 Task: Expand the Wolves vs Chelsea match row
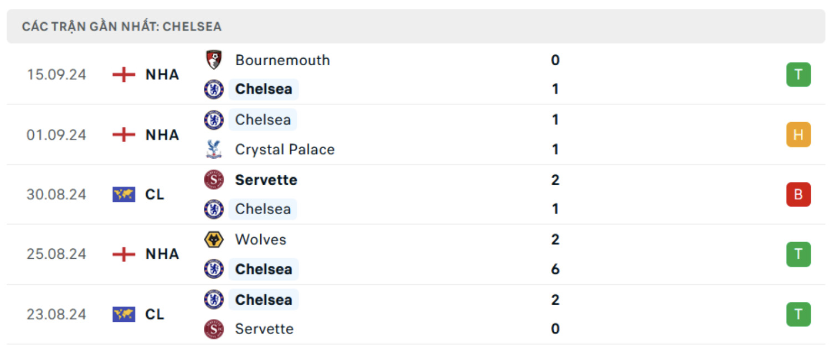[417, 254]
